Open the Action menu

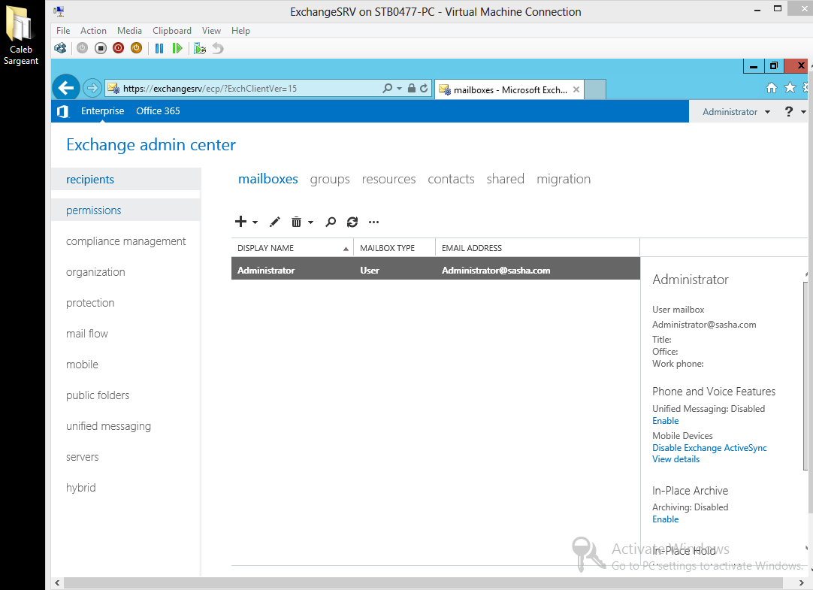[93, 31]
